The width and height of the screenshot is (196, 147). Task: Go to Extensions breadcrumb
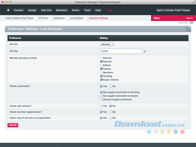tap(59, 18)
